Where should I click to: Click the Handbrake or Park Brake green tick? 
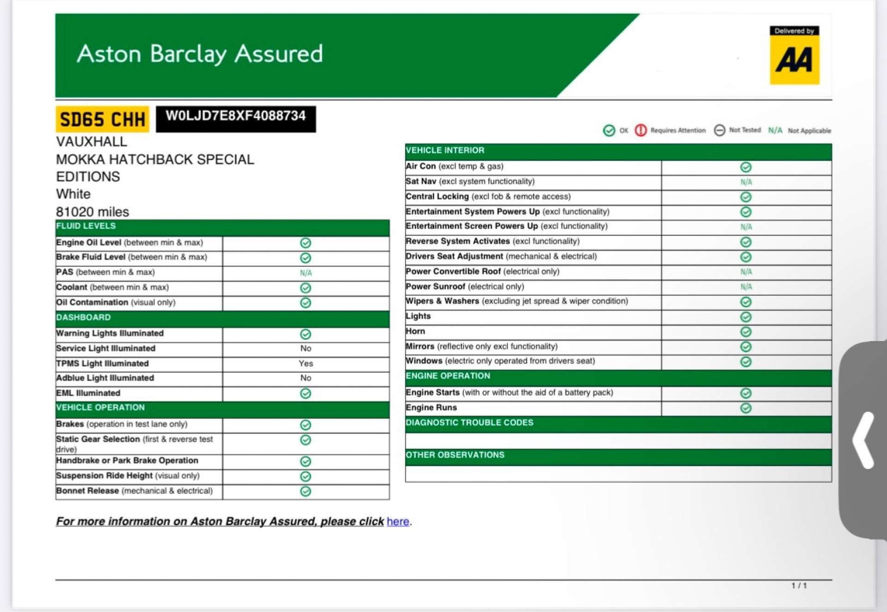(305, 462)
